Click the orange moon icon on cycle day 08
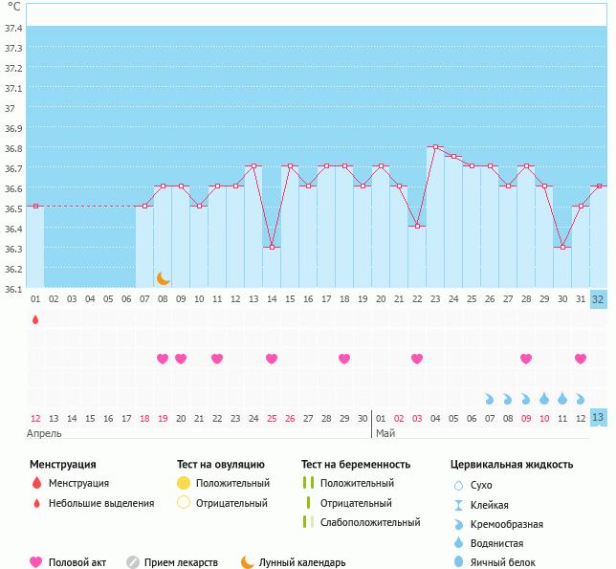Viewport: 616px width, 569px height. (164, 278)
